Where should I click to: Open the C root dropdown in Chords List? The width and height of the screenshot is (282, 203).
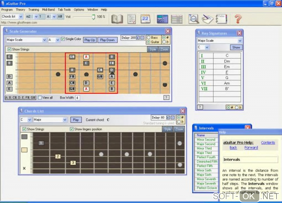coord(30,120)
